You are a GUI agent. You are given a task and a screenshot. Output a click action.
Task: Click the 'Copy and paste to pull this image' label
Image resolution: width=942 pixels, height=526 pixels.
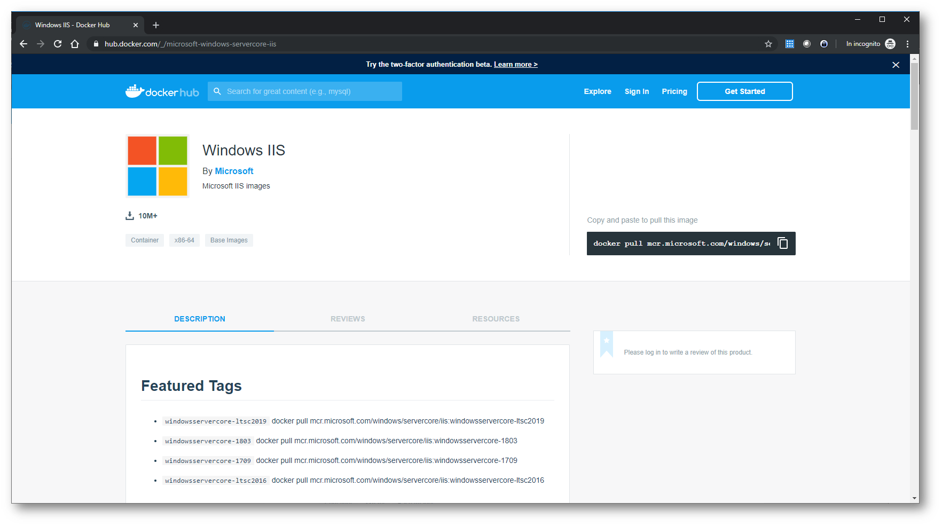[x=642, y=220]
